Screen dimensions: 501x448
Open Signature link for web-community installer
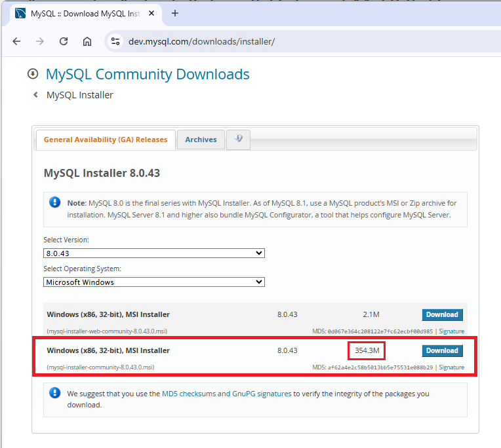coord(451,331)
